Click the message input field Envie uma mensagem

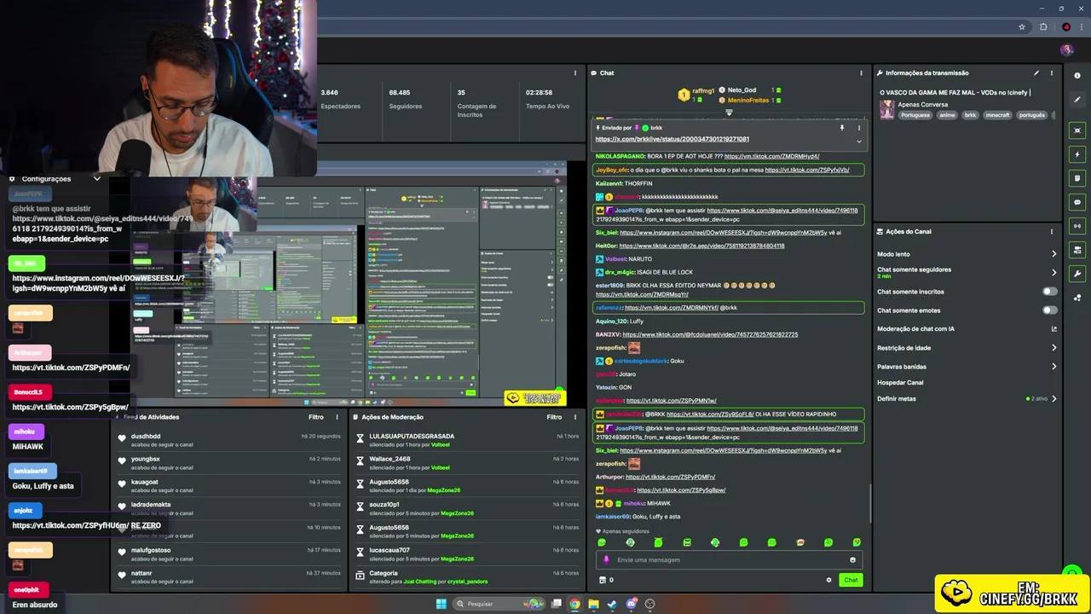tap(729, 559)
